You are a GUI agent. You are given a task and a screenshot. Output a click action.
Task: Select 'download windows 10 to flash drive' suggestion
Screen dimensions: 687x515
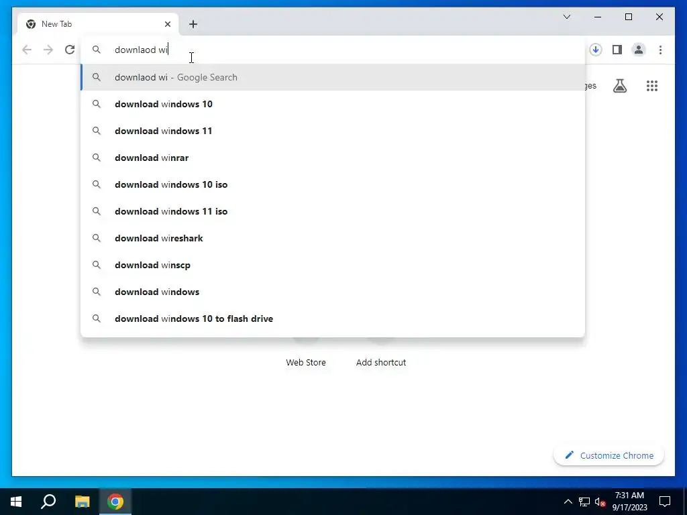coord(333,319)
